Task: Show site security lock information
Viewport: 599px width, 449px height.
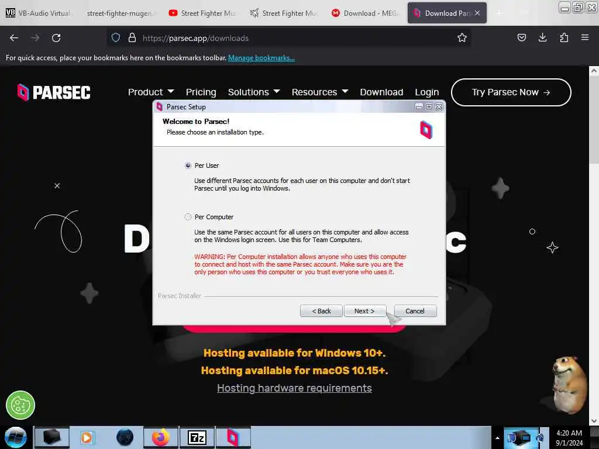Action: point(132,37)
